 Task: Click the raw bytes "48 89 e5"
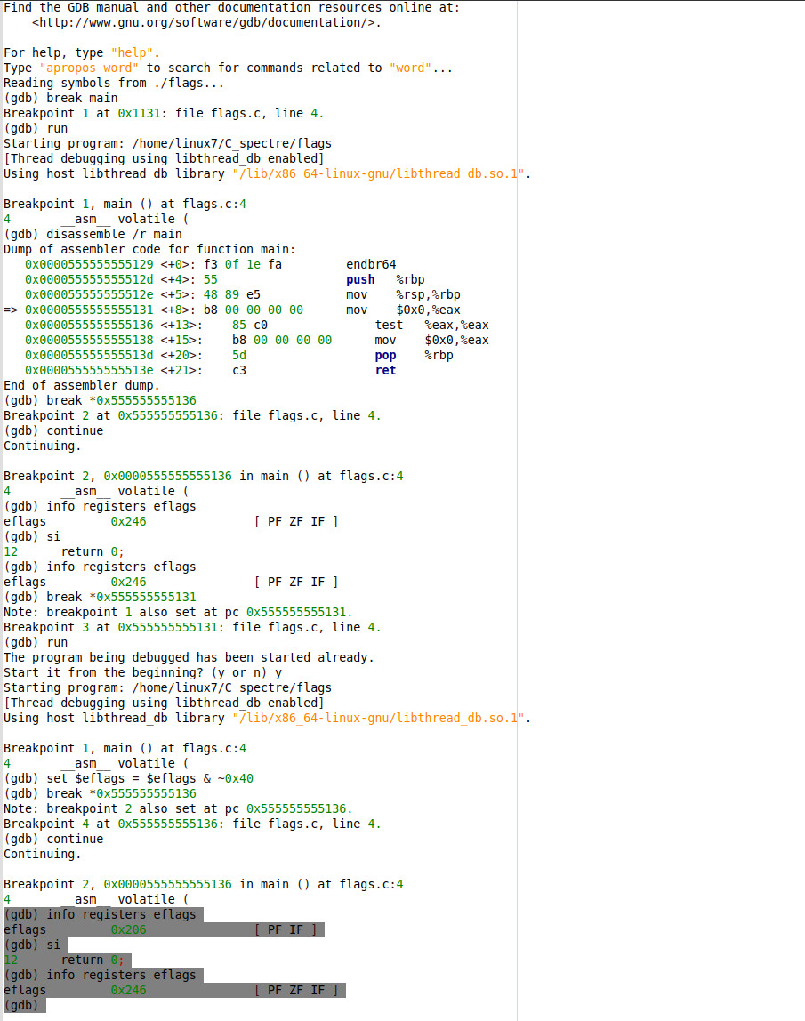point(232,295)
